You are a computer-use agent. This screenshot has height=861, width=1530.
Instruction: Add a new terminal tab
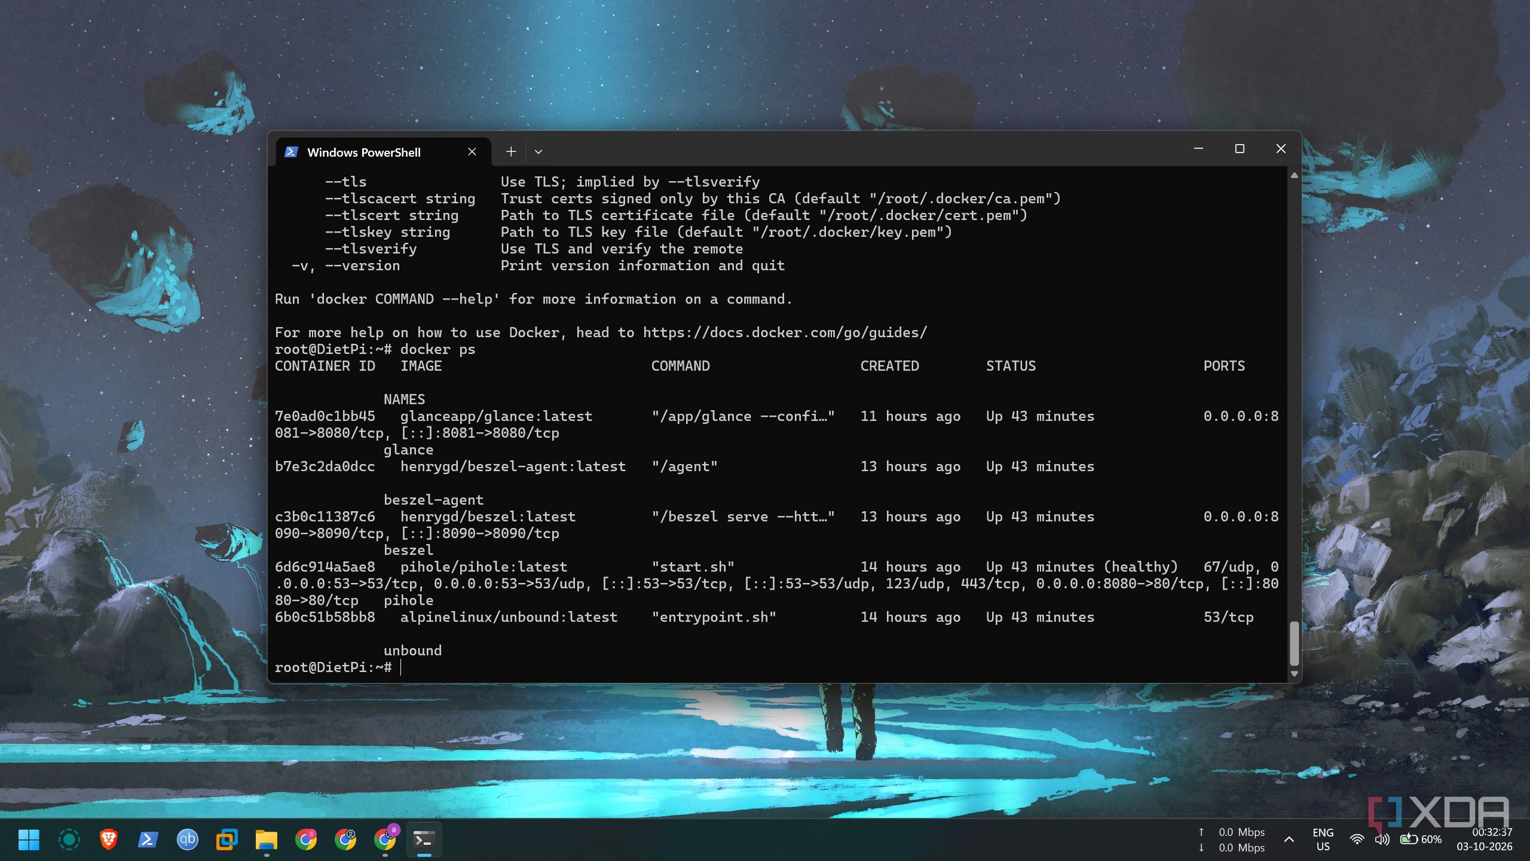(x=511, y=152)
